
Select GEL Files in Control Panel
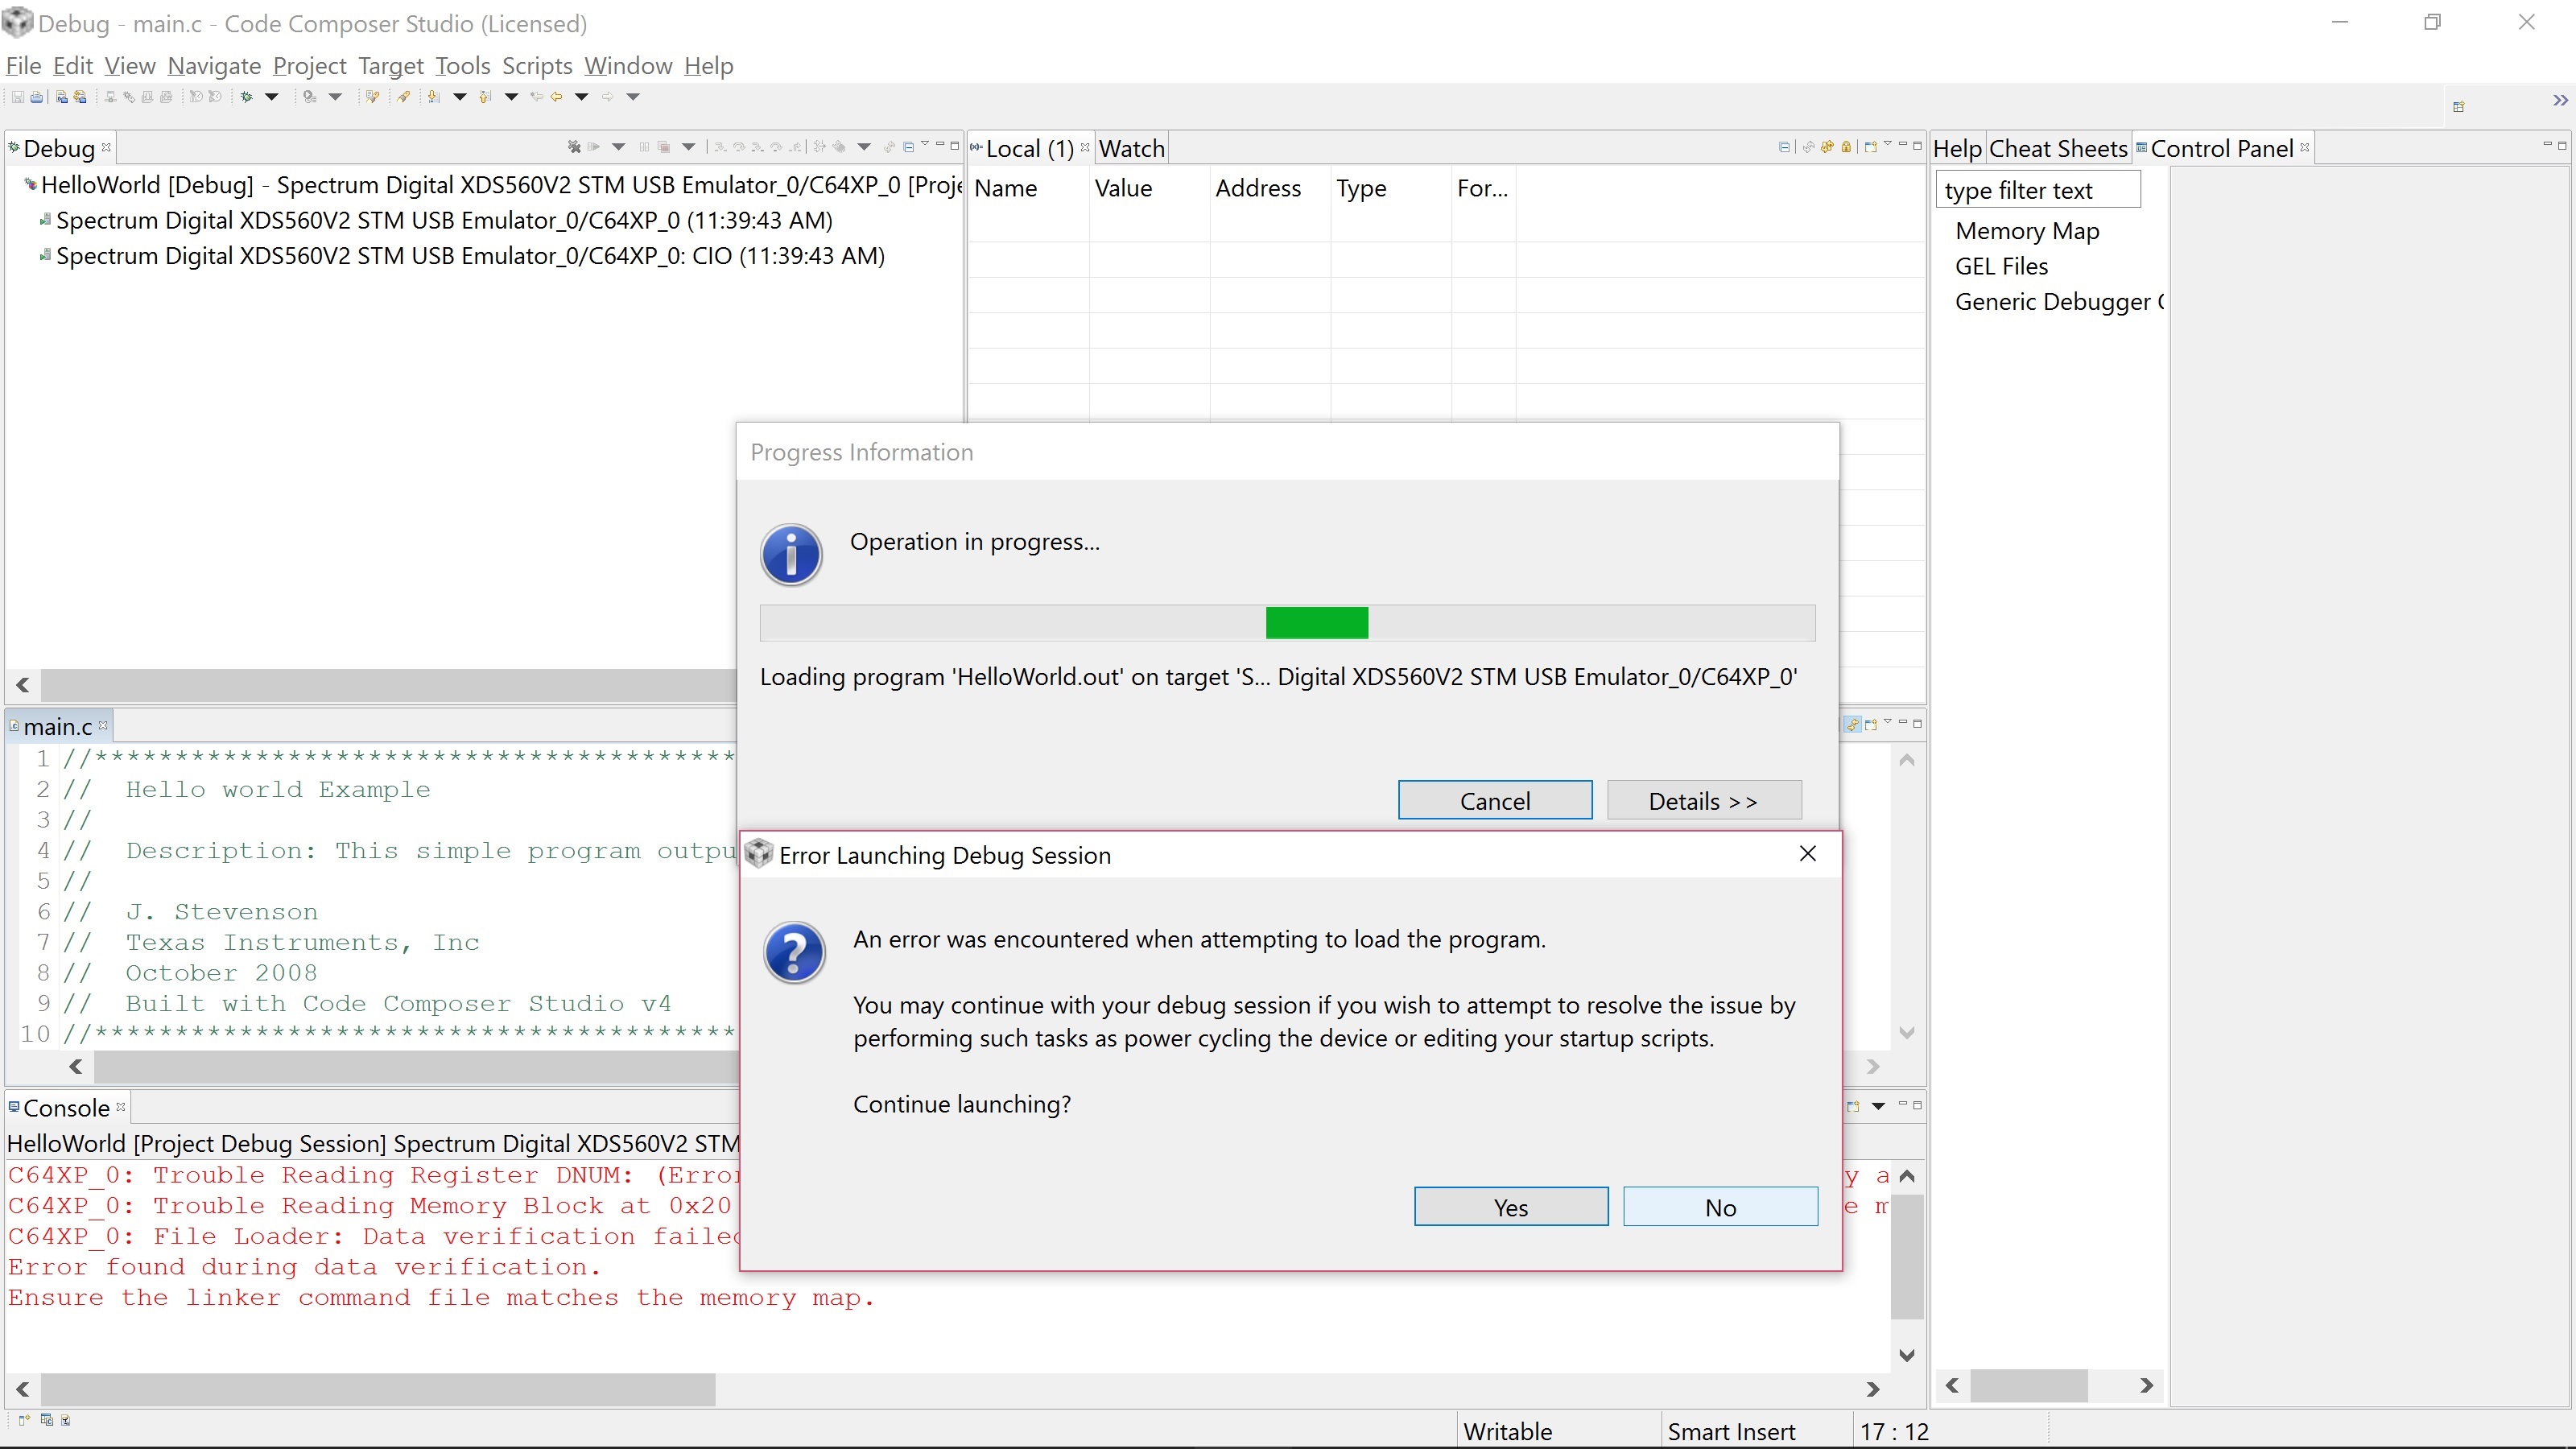[x=2001, y=267]
